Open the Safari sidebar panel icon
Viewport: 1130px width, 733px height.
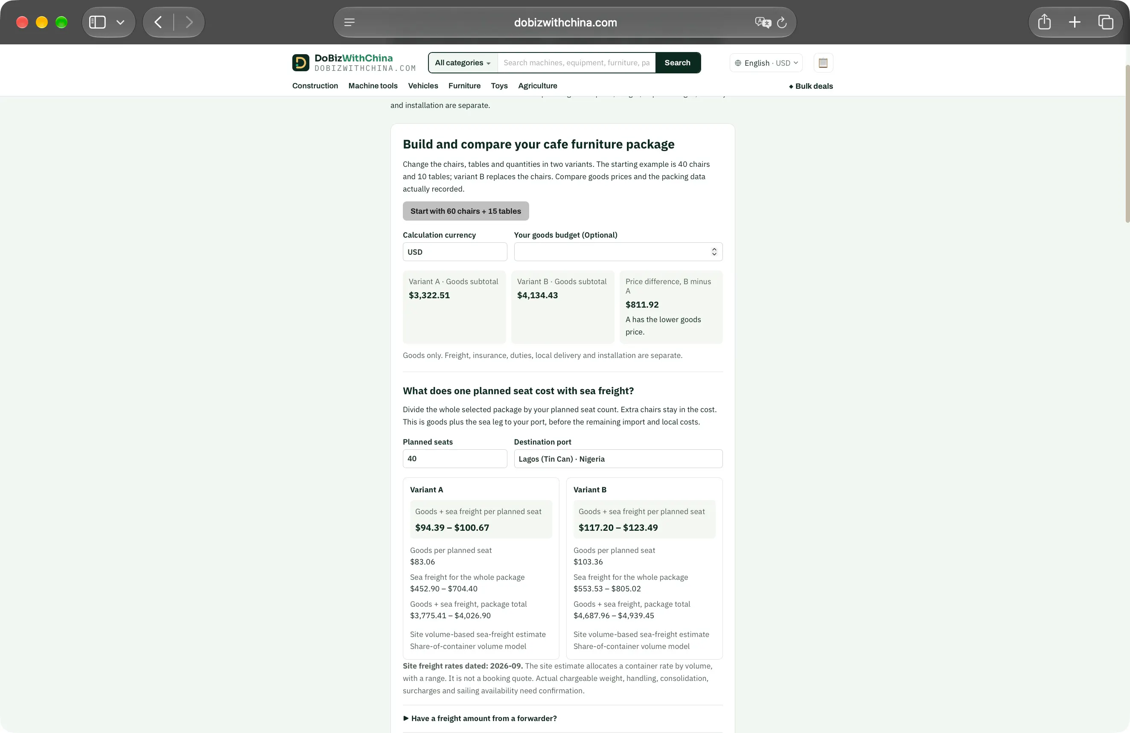(97, 22)
